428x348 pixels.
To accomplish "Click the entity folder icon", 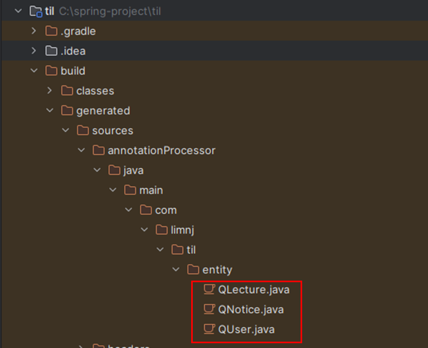I will [x=193, y=269].
